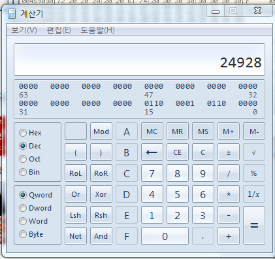The image size is (275, 259).
Task: Click the Mod button
Action: tap(101, 131)
